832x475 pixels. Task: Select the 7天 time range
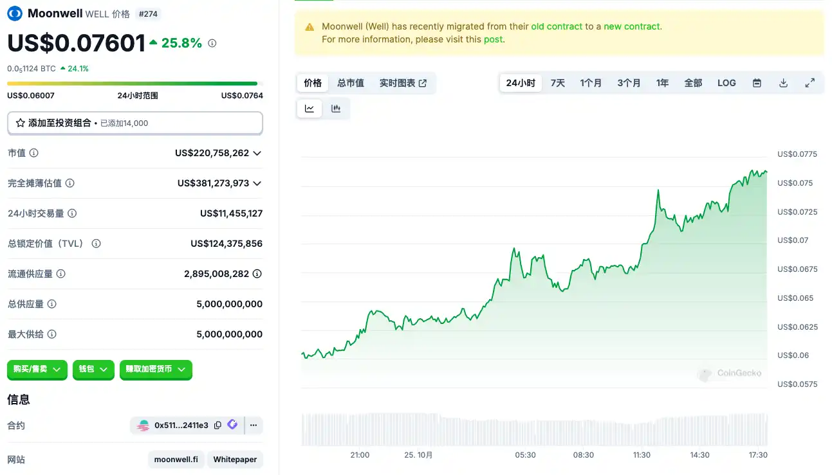(558, 83)
